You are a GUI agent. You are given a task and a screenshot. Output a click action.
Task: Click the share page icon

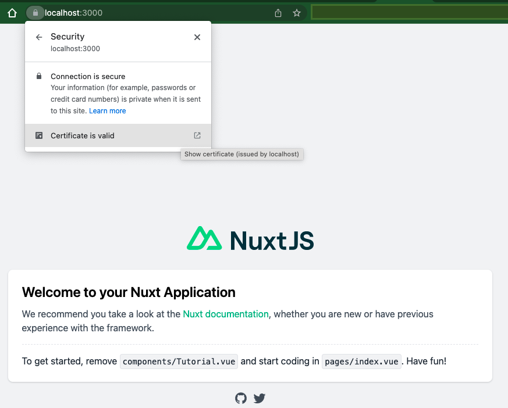(x=278, y=13)
